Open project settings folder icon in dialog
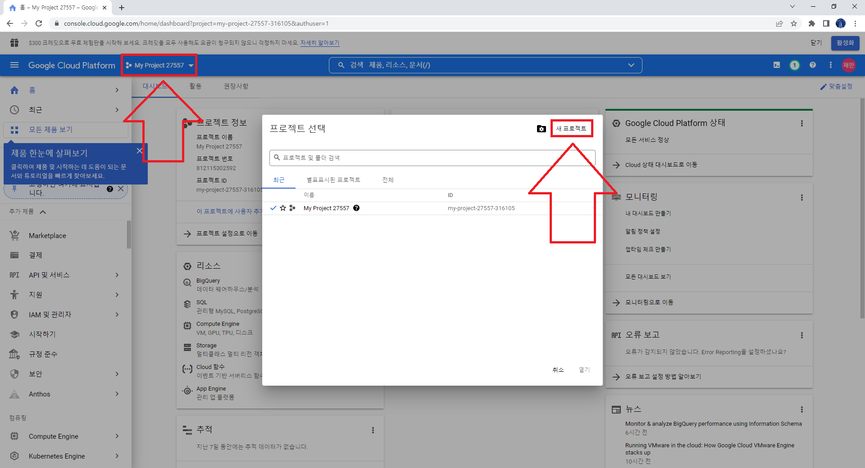 (x=542, y=129)
